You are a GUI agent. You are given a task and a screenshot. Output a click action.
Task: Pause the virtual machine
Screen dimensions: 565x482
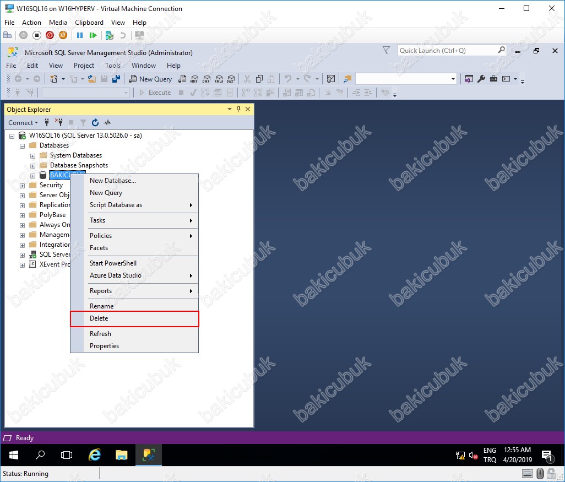pyautogui.click(x=80, y=35)
